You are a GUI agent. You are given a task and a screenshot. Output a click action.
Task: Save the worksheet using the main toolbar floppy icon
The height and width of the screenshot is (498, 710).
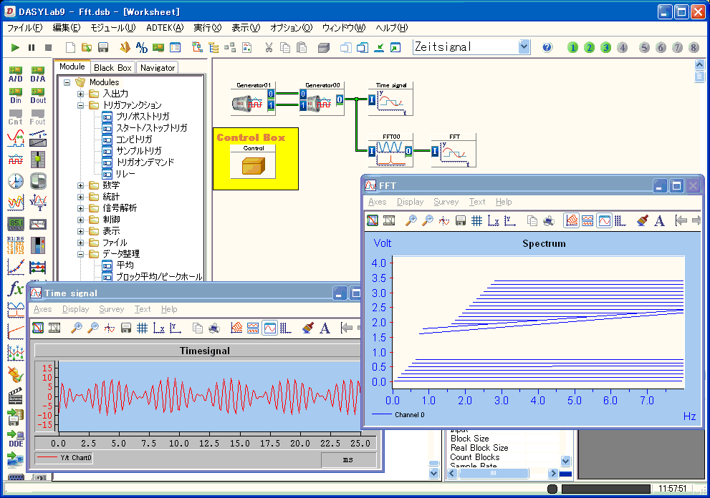pos(103,47)
